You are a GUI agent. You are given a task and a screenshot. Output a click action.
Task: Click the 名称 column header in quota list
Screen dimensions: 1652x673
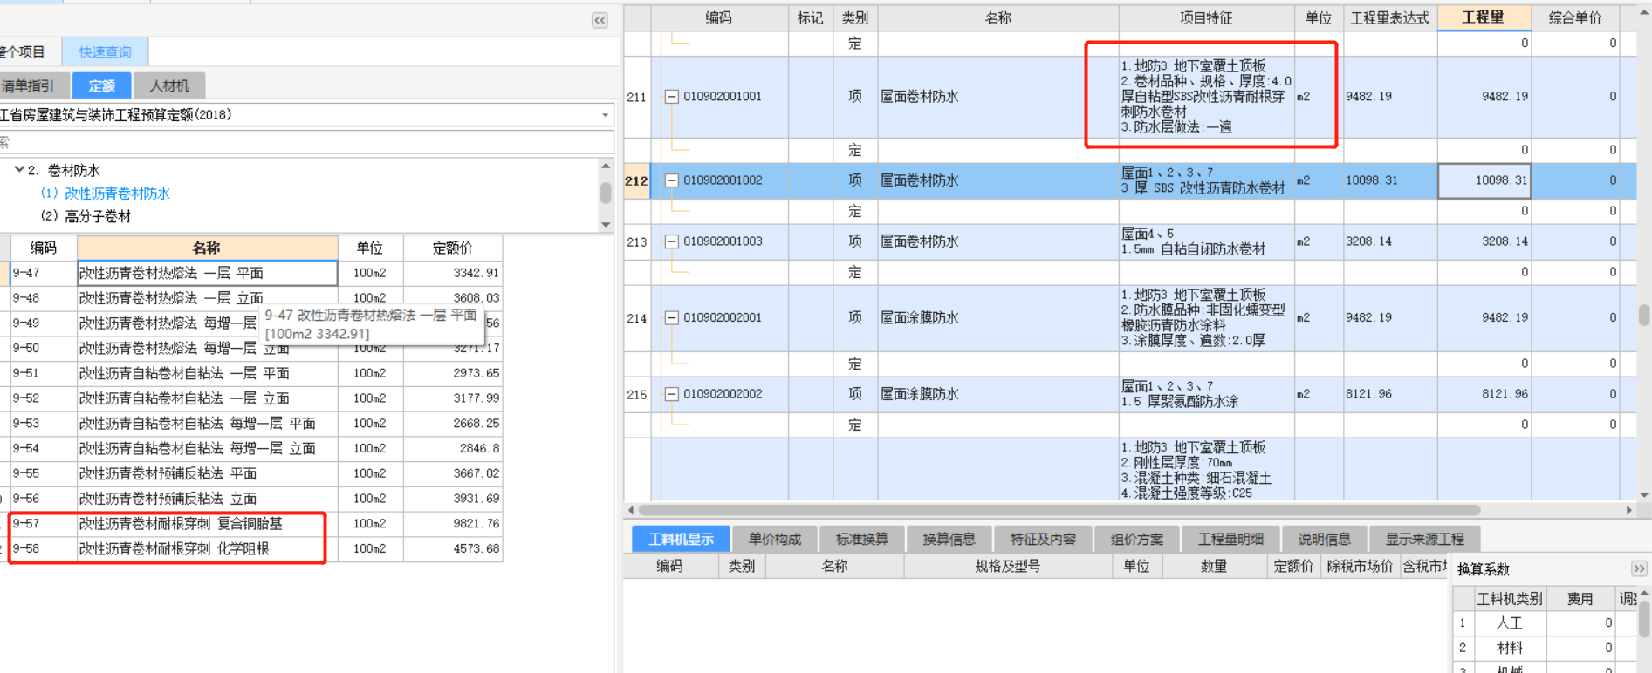tap(207, 248)
